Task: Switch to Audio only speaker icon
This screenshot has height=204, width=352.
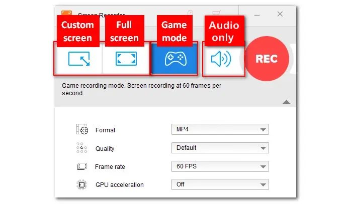Action: (221, 59)
